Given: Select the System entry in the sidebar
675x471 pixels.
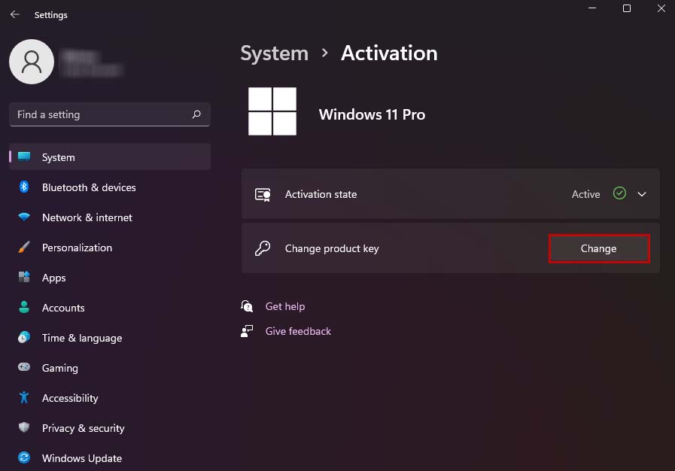Looking at the screenshot, I should pos(59,157).
